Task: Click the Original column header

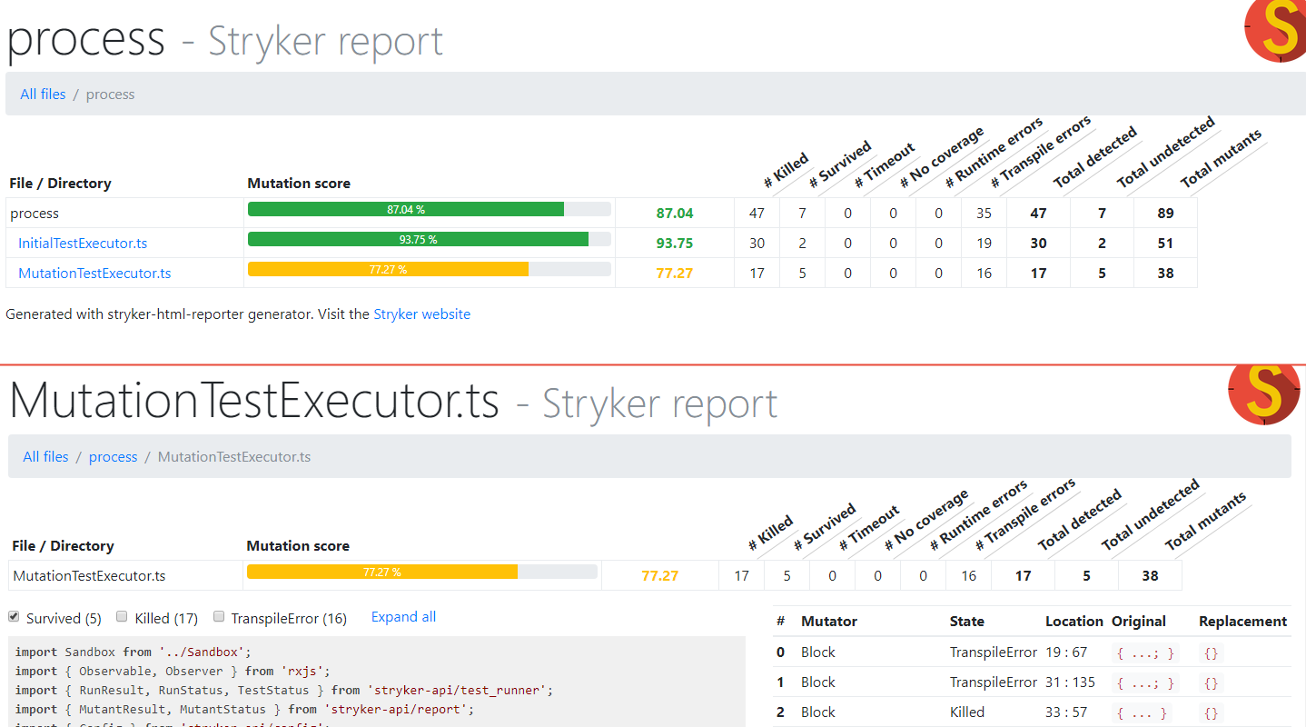Action: (1139, 621)
